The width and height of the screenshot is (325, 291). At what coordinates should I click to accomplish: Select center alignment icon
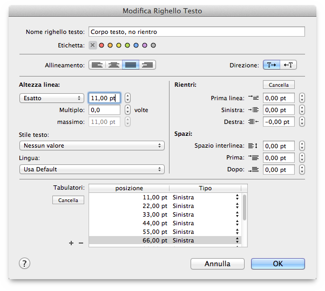114,65
